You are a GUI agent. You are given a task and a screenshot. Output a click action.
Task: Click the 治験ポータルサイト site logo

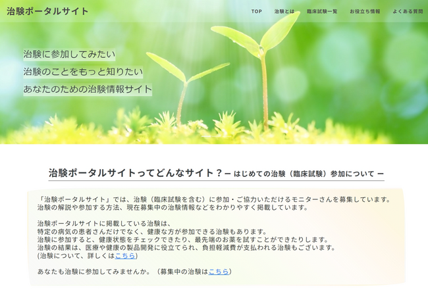[47, 11]
